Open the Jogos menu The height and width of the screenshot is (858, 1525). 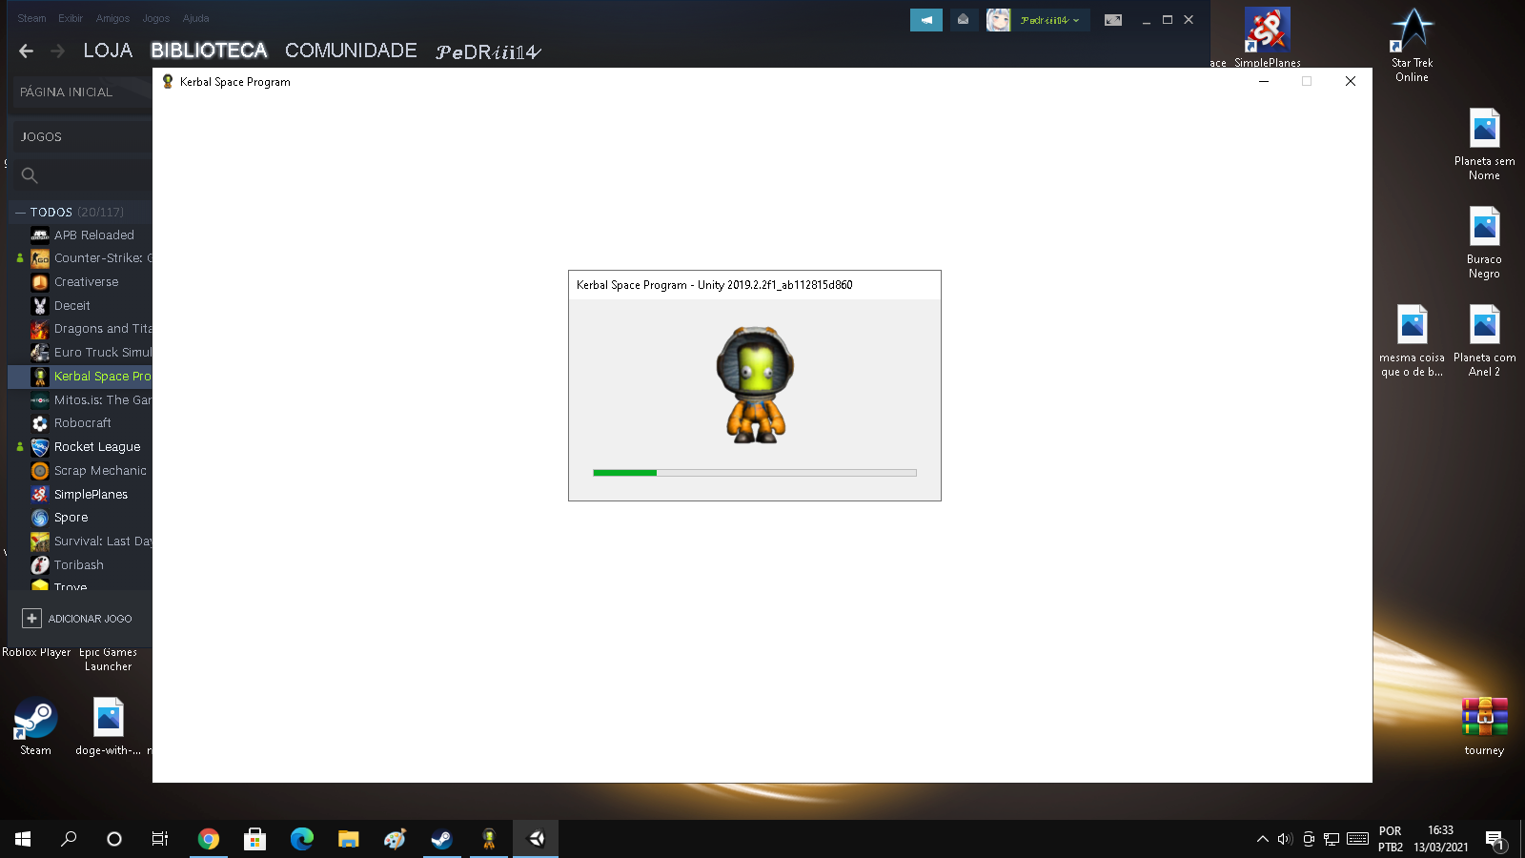pos(155,18)
